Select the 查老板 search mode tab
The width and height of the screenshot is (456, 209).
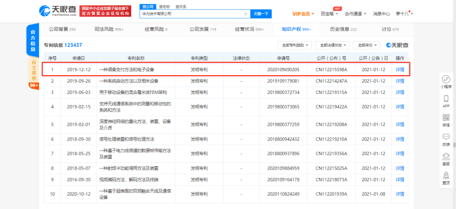pos(164,7)
